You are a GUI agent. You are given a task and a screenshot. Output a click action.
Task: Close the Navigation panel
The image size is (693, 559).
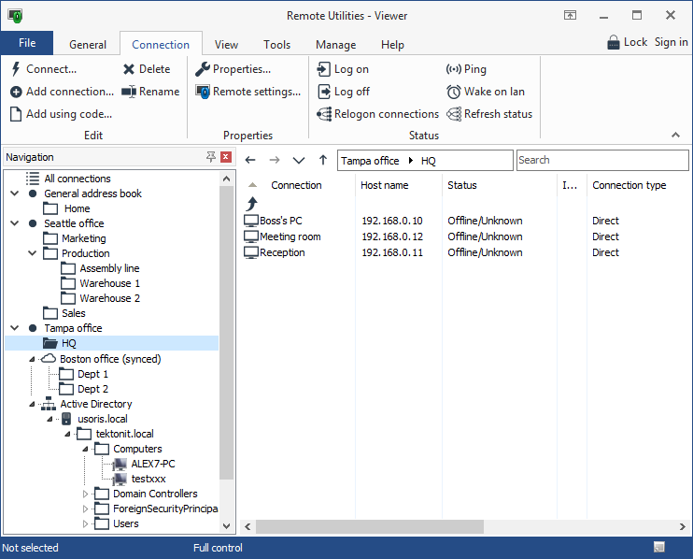pos(226,156)
